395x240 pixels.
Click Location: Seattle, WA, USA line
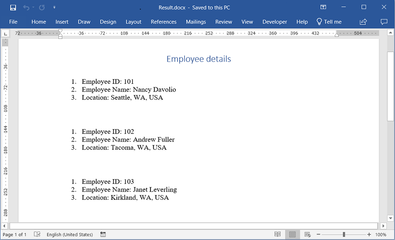tap(122, 98)
